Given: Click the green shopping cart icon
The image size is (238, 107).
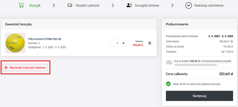Looking at the screenshot, I should (x=22, y=5).
